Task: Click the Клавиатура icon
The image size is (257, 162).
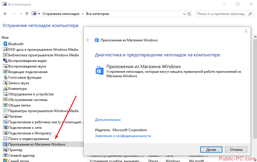Action: (5, 88)
